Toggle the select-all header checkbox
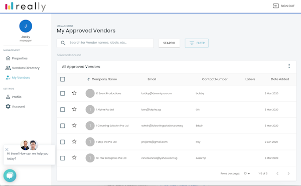This screenshot has height=186, width=301. pos(62,79)
